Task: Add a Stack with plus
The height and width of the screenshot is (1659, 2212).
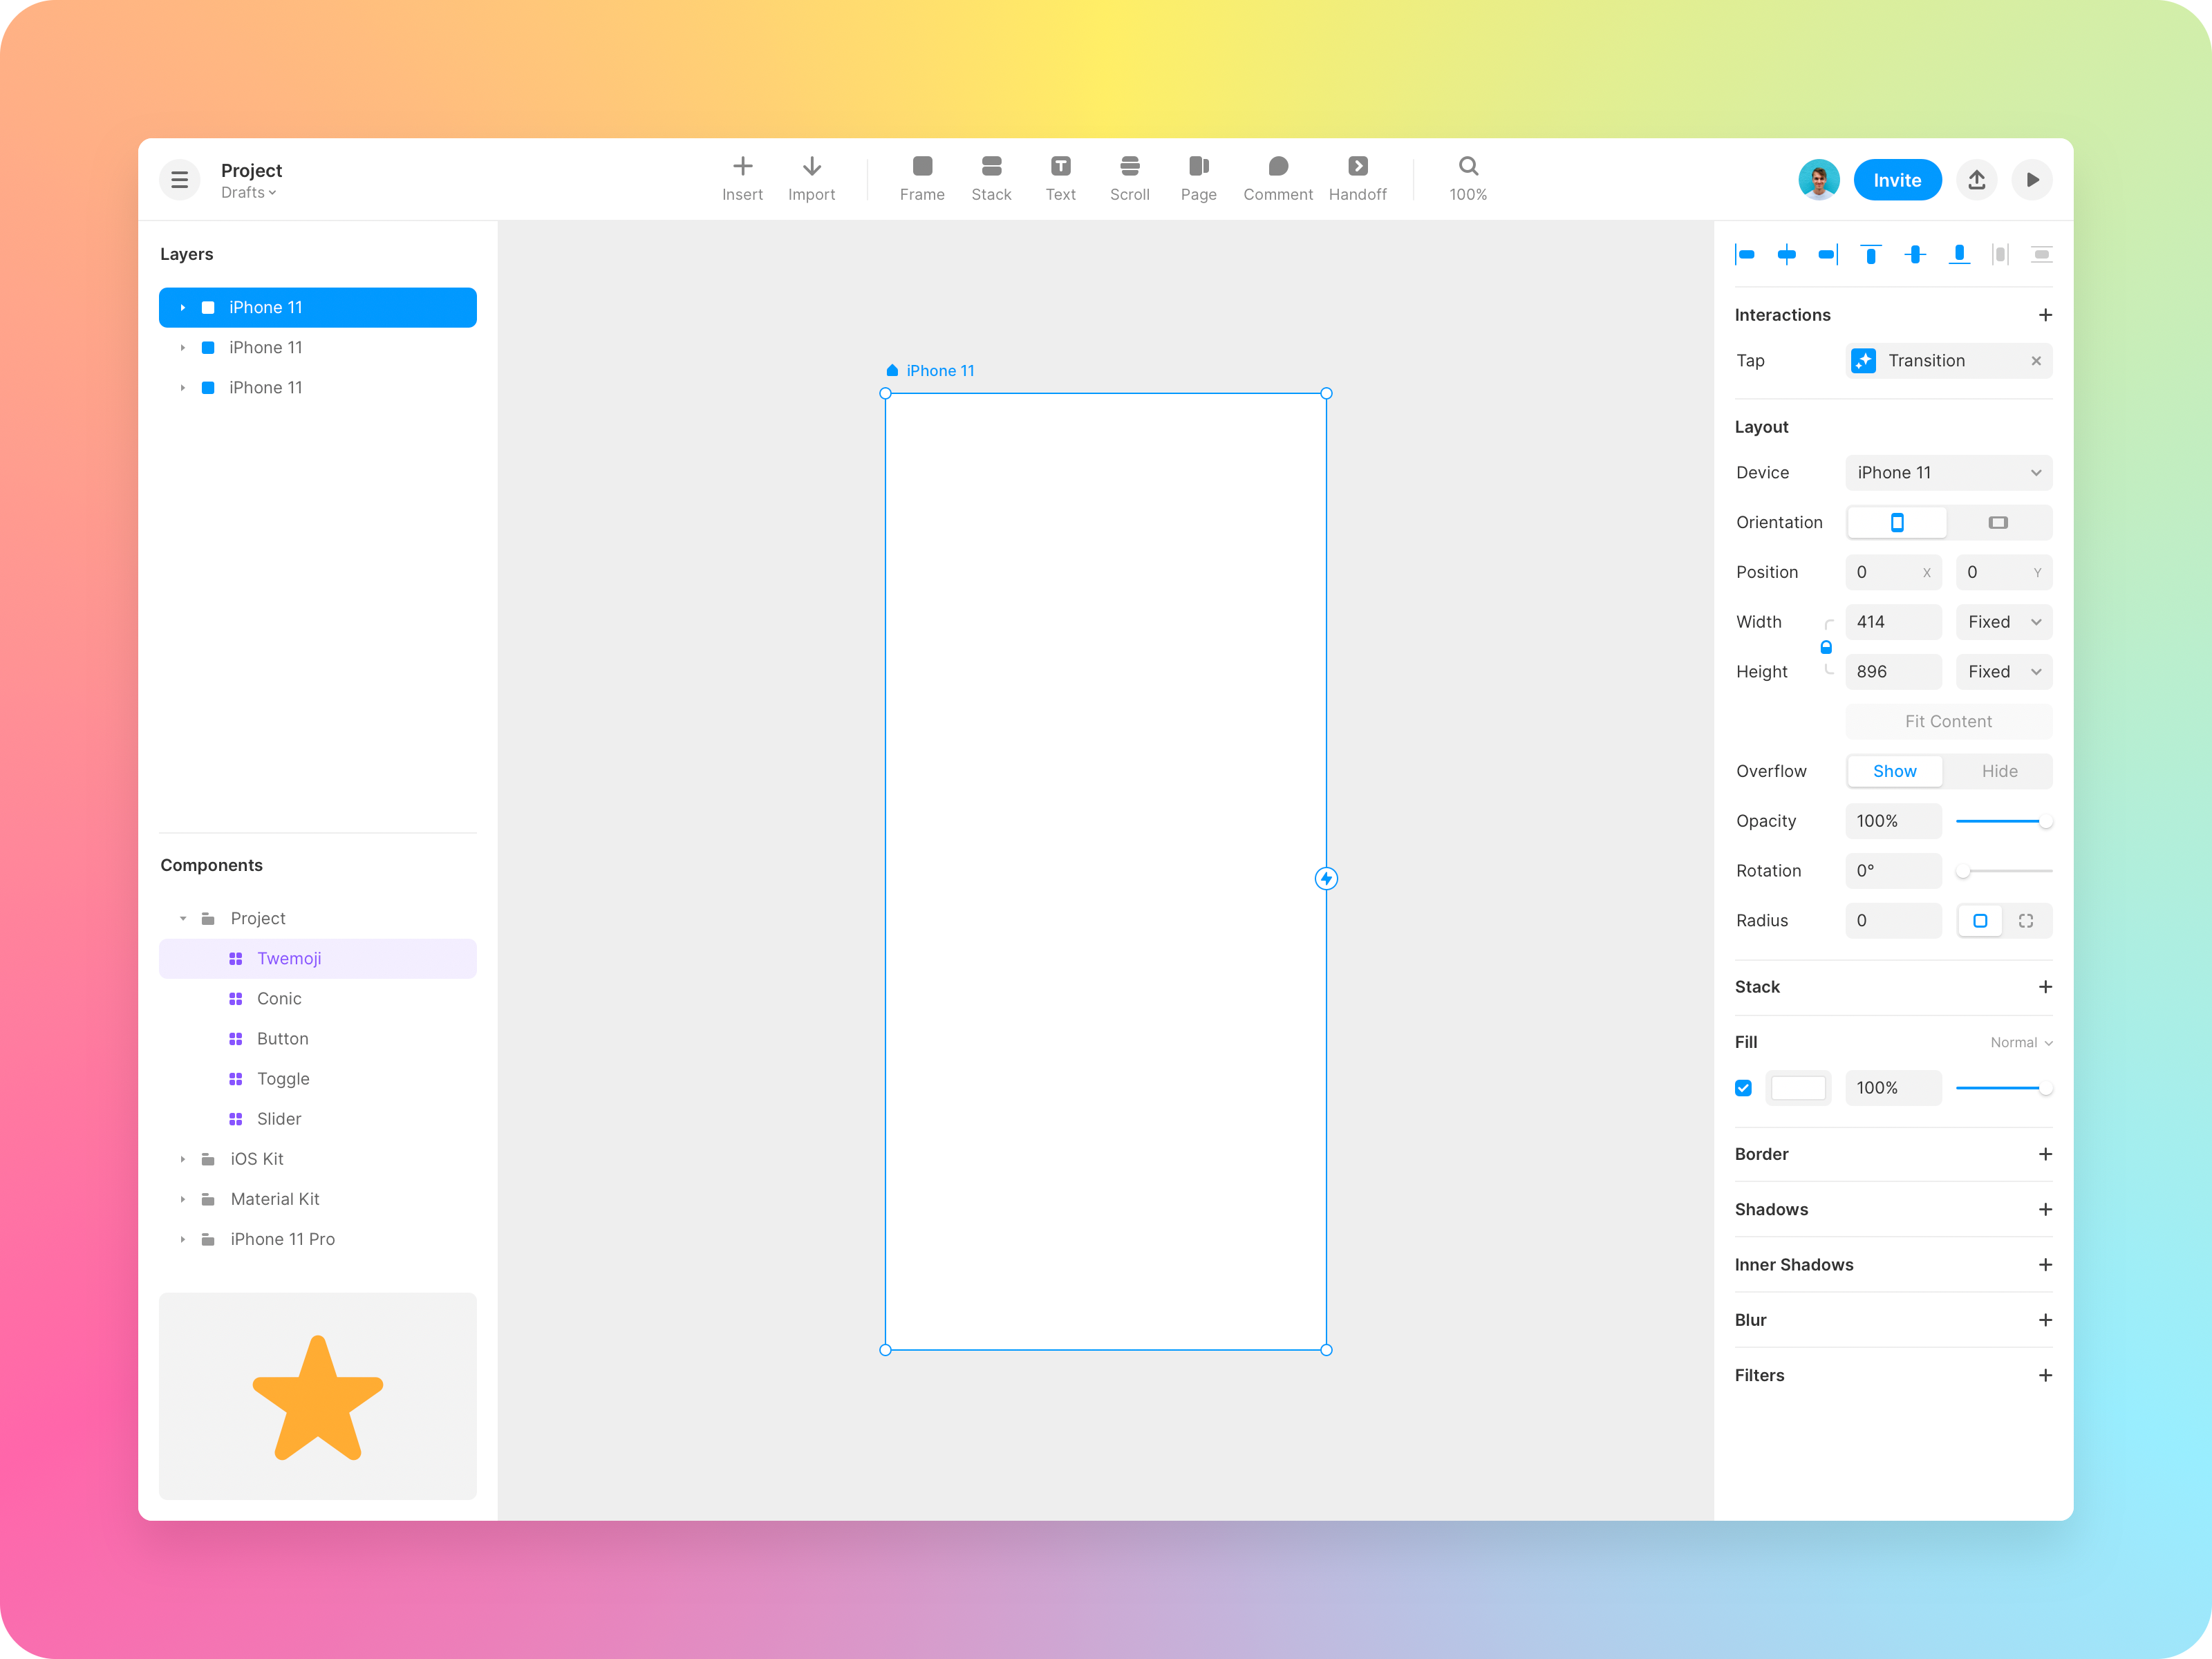Action: coord(2045,987)
